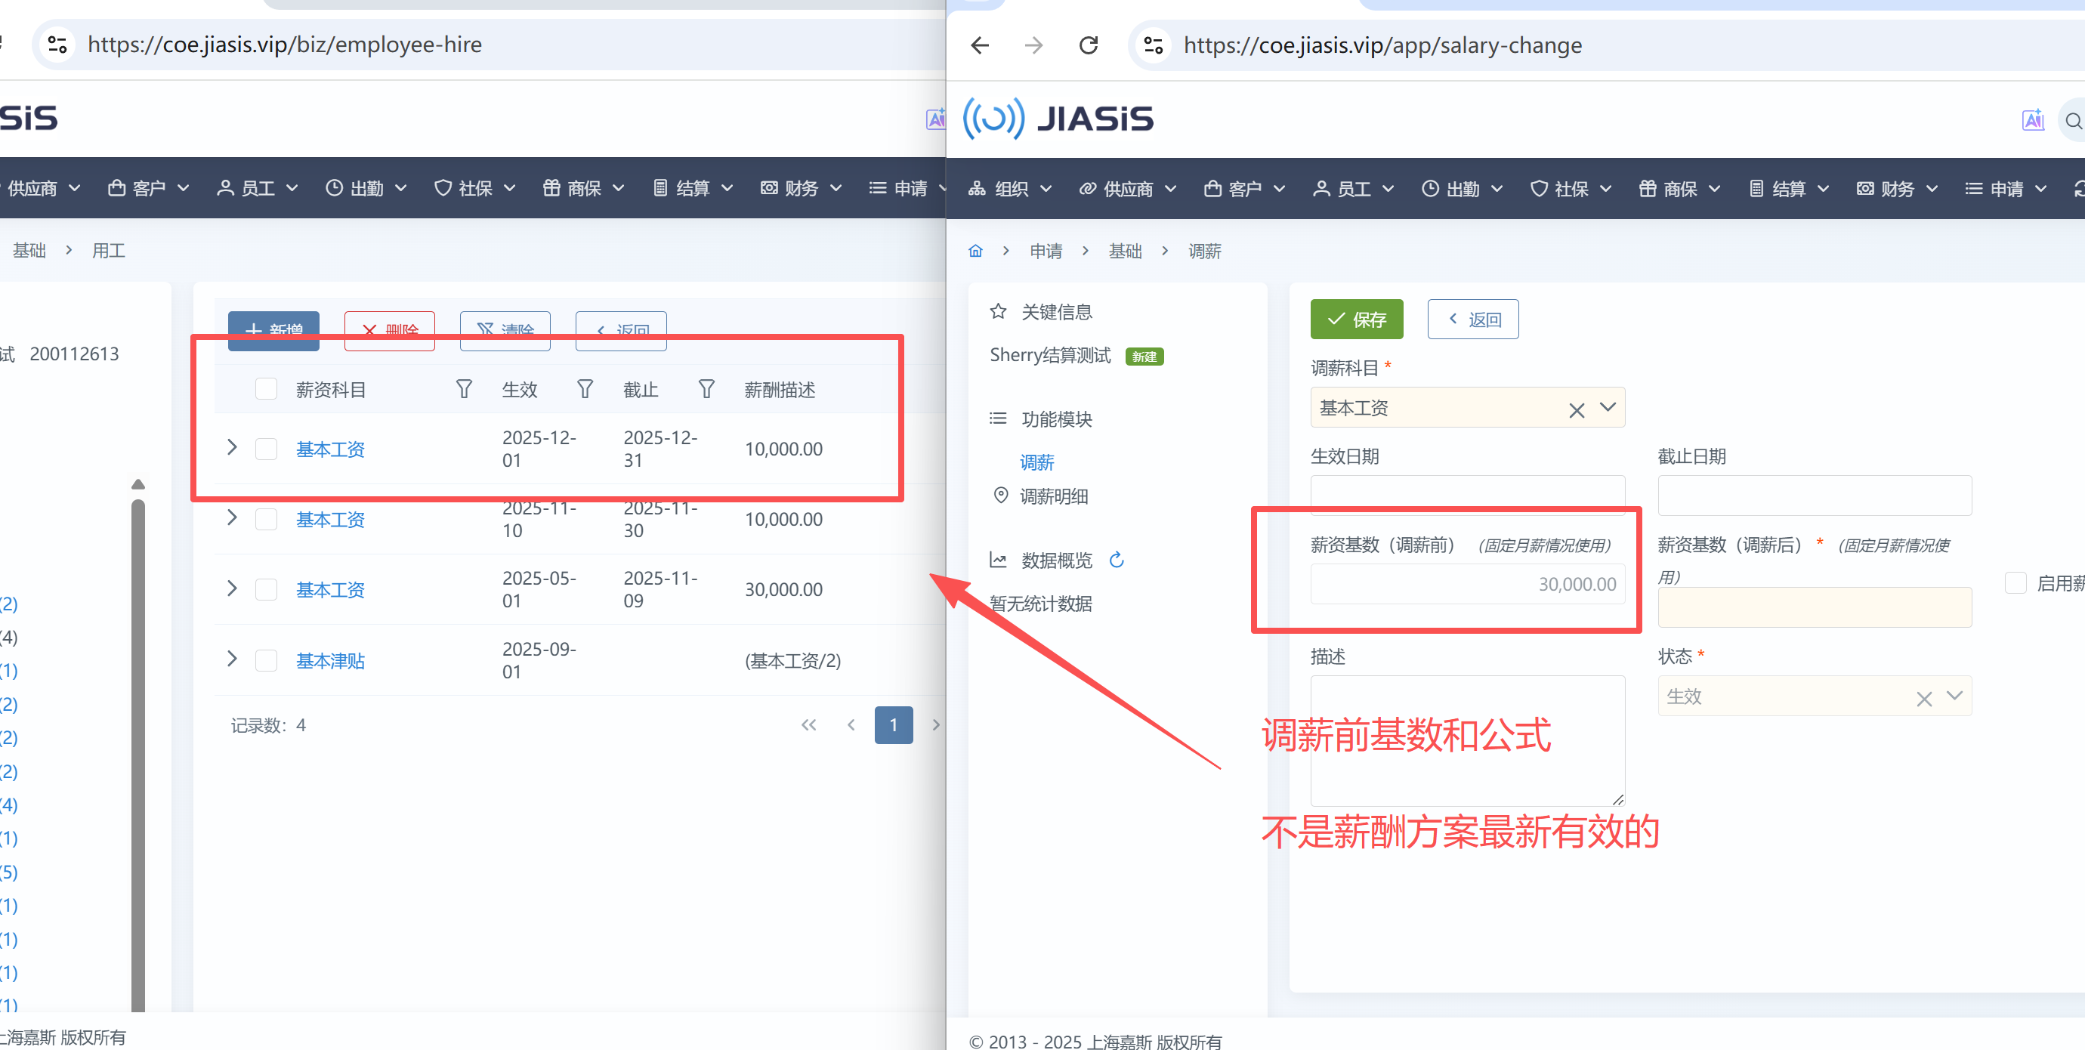Click the reload page icon
2085x1050 pixels.
coord(1088,45)
